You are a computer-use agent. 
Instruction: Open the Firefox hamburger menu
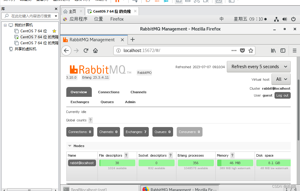coord(295,51)
